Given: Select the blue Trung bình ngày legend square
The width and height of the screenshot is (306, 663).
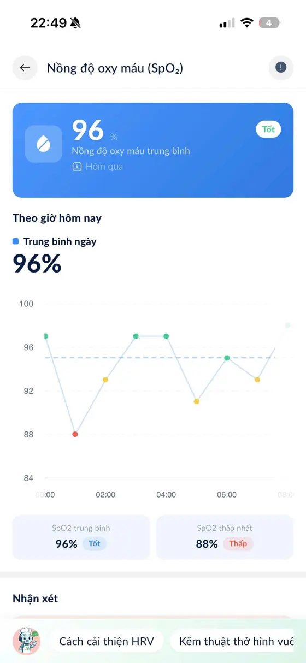Looking at the screenshot, I should [16, 241].
